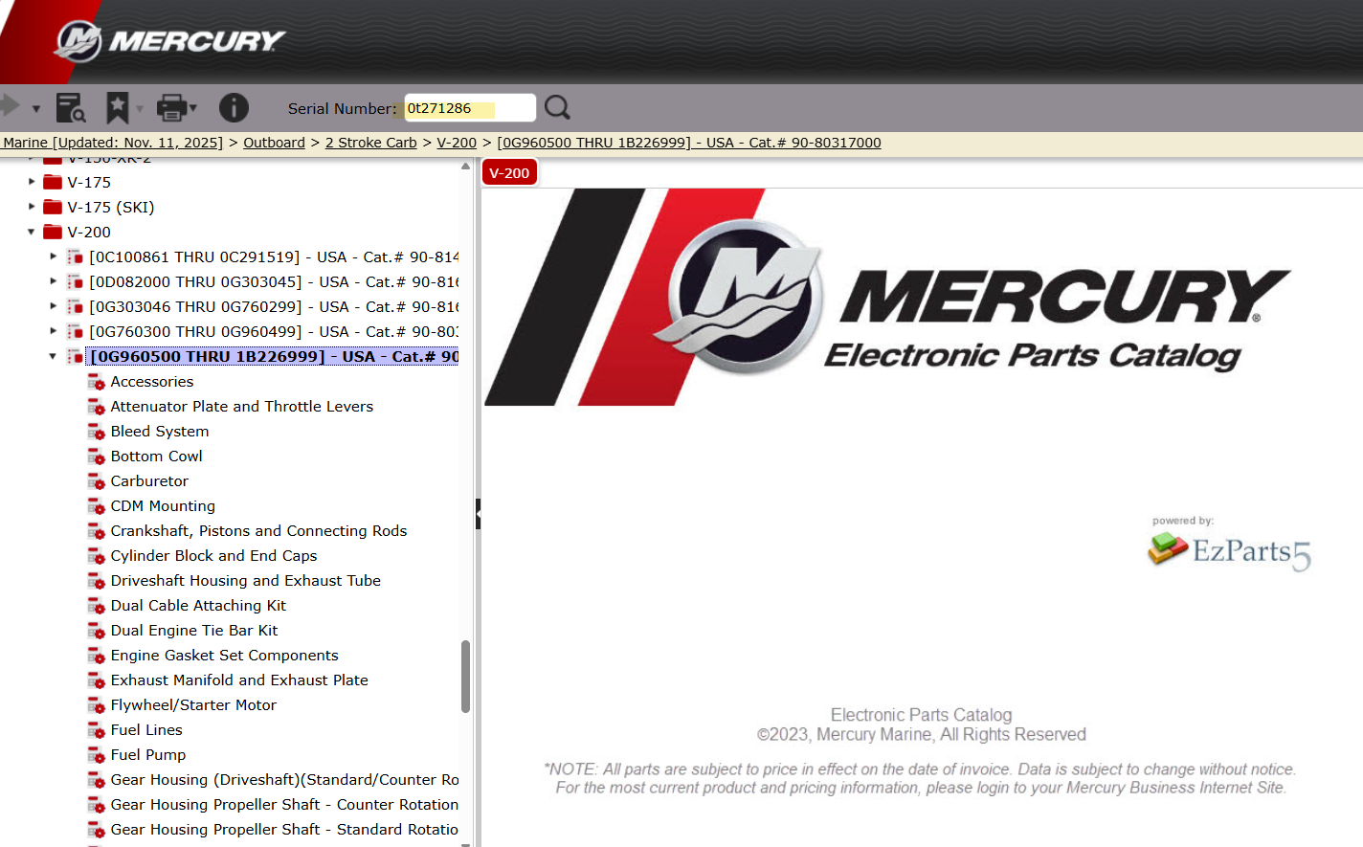Screen dimensions: 1363x847
Task: Click the CDM Mounting diagram icon
Action: point(96,506)
